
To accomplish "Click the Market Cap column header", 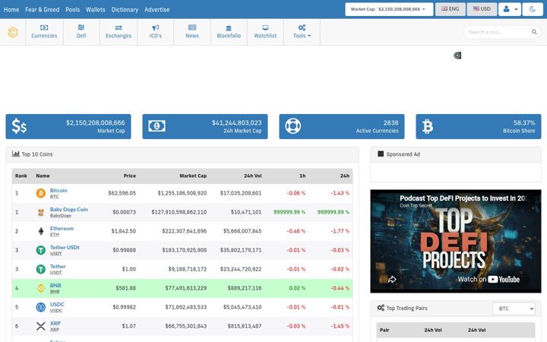I will click(193, 176).
